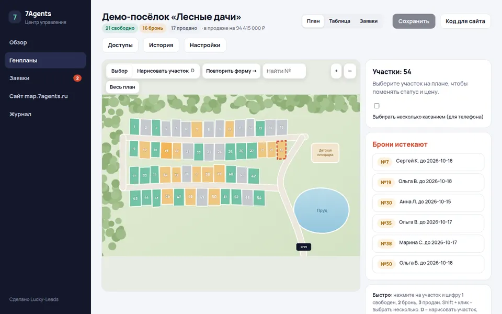Select plot 25 on the plan
Viewport: 502px width, 314px height.
point(230,152)
